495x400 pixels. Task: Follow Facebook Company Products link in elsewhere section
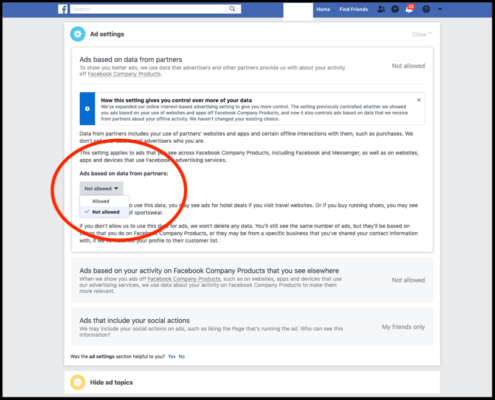point(184,279)
